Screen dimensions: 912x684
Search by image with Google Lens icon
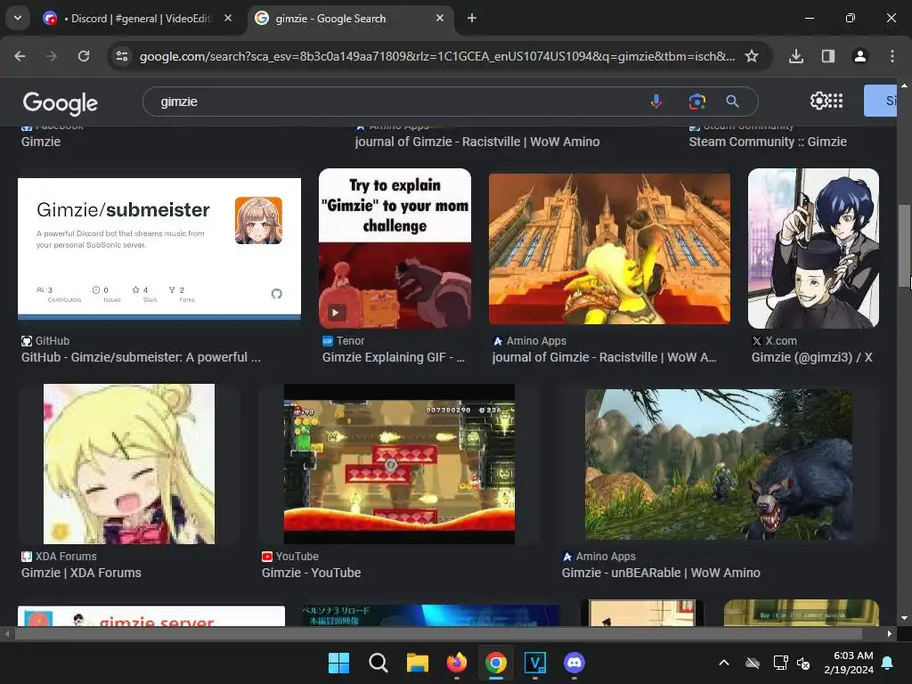(696, 102)
